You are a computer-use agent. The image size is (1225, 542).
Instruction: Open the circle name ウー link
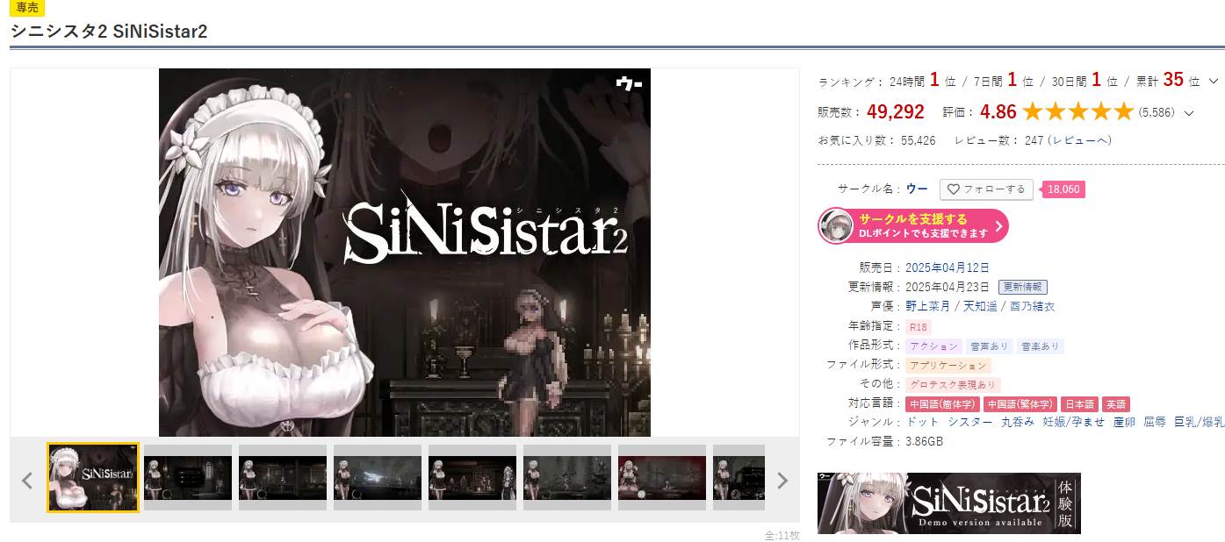917,189
